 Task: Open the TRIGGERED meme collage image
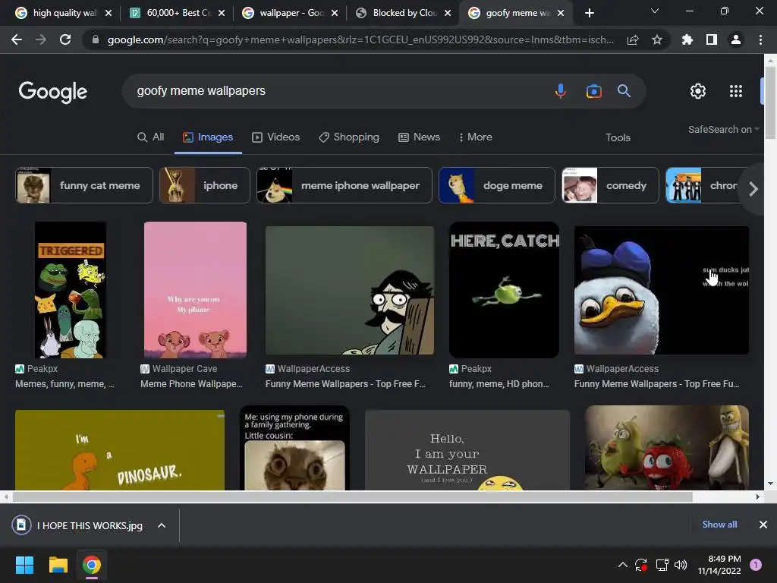(x=71, y=290)
